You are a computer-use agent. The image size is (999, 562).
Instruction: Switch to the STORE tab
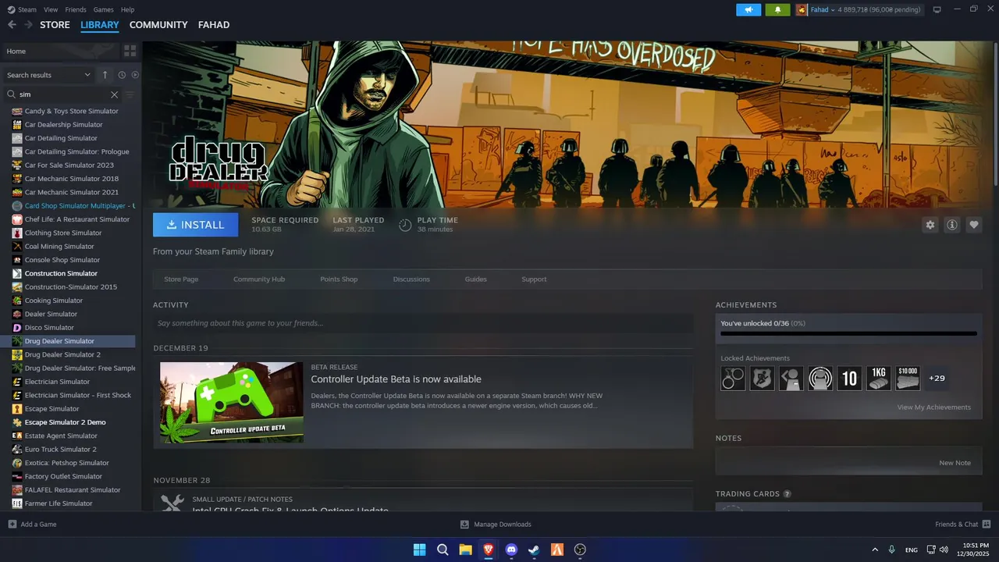(x=55, y=25)
